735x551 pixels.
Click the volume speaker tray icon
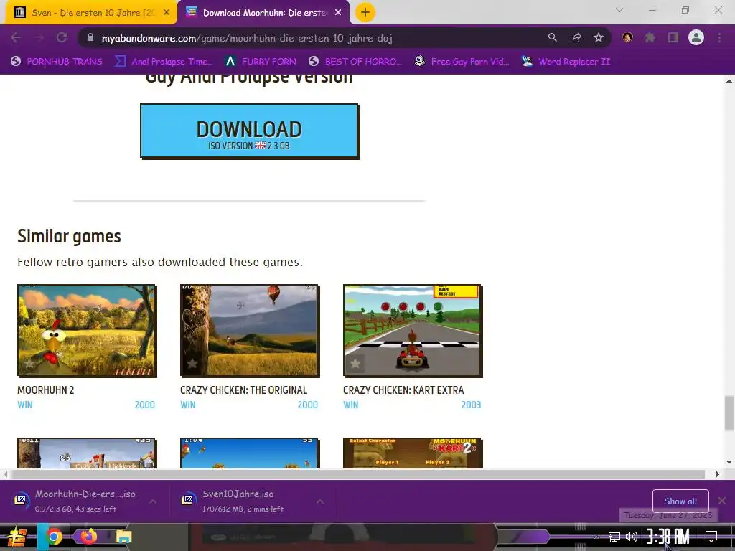point(632,537)
